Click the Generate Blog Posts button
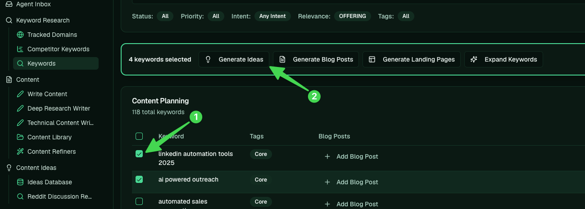The height and width of the screenshot is (209, 585). click(316, 59)
